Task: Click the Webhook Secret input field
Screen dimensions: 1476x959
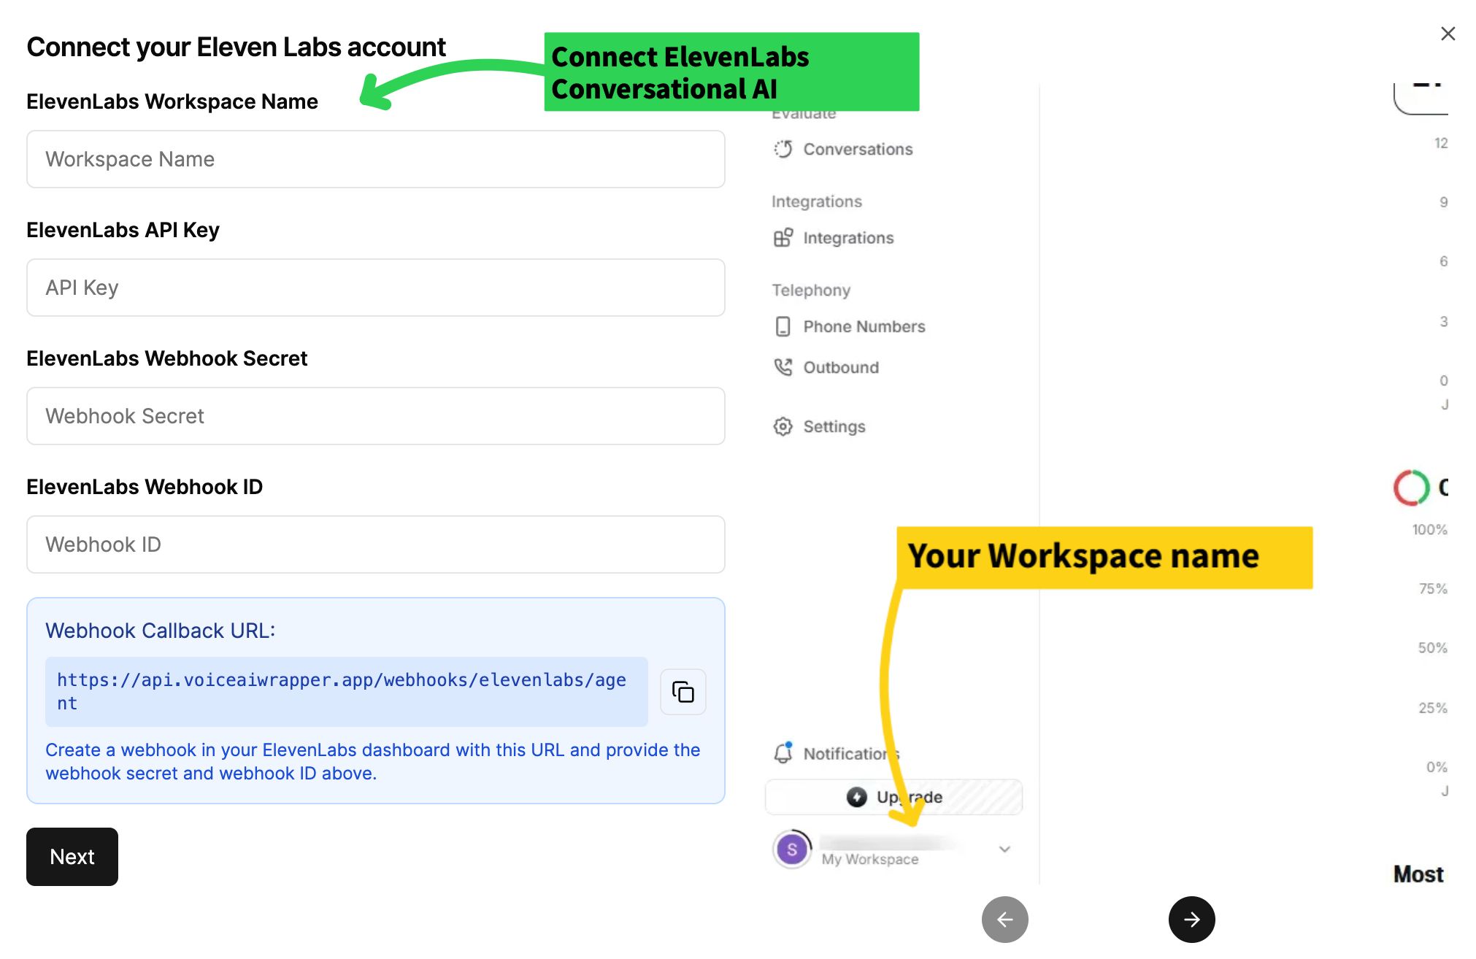Action: (375, 416)
